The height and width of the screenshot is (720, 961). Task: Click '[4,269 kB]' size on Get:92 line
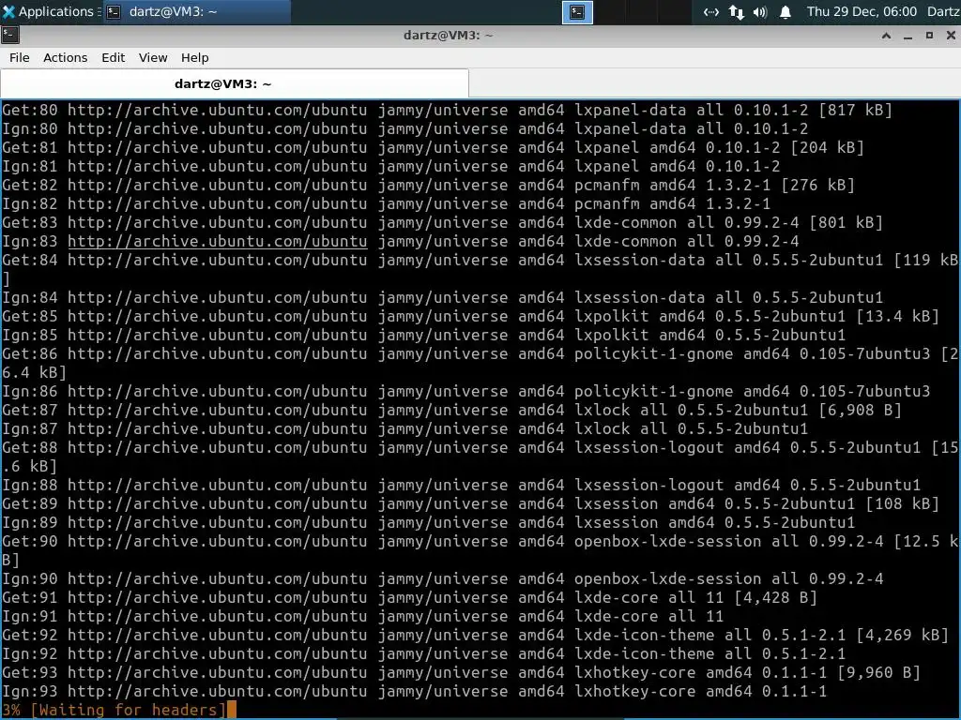(902, 635)
